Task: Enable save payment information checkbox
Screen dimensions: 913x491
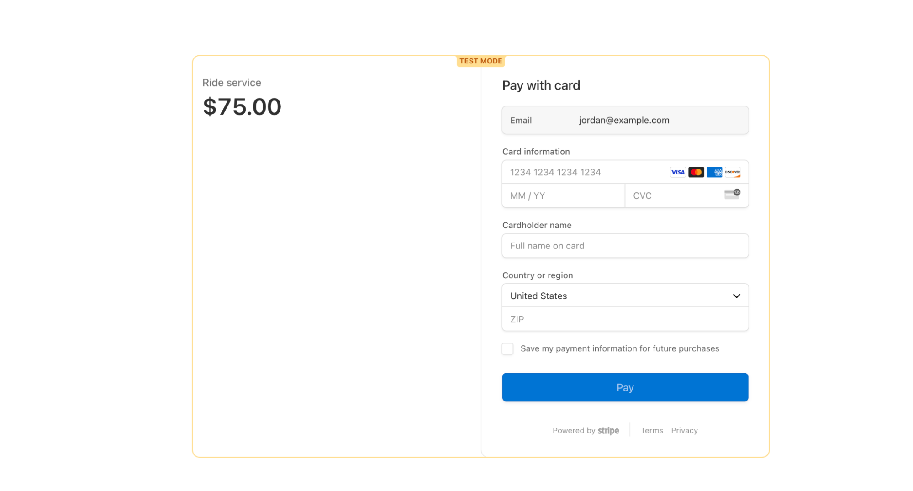Action: tap(507, 349)
